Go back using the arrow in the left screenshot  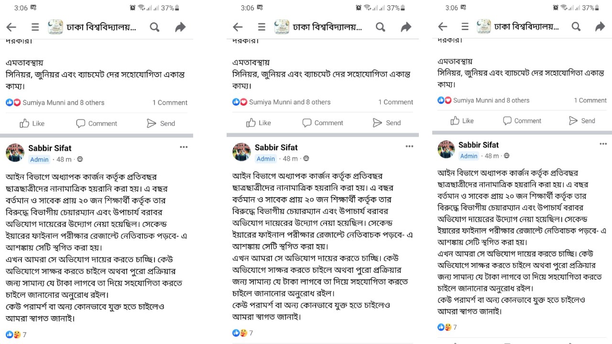(x=11, y=27)
